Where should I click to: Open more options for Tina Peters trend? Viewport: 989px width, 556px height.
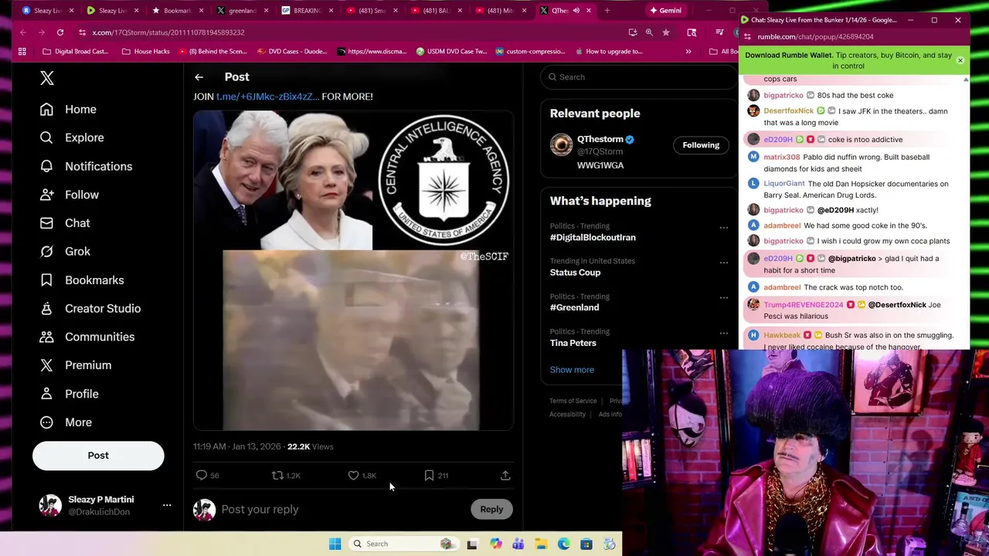coord(724,334)
